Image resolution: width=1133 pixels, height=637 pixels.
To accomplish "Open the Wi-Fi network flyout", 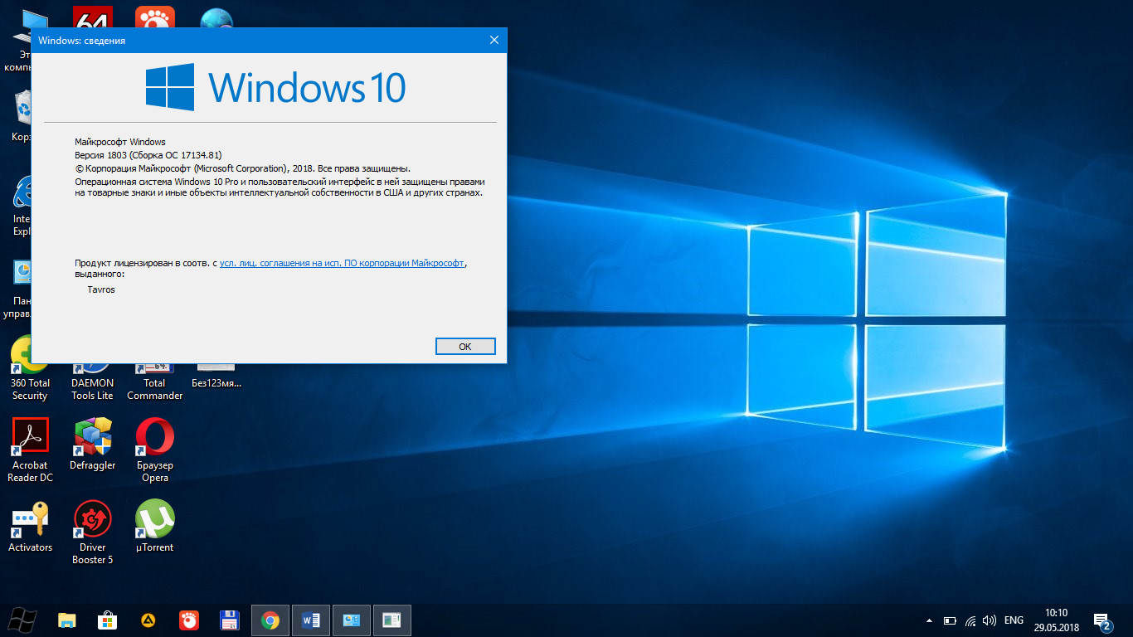I will (x=970, y=620).
